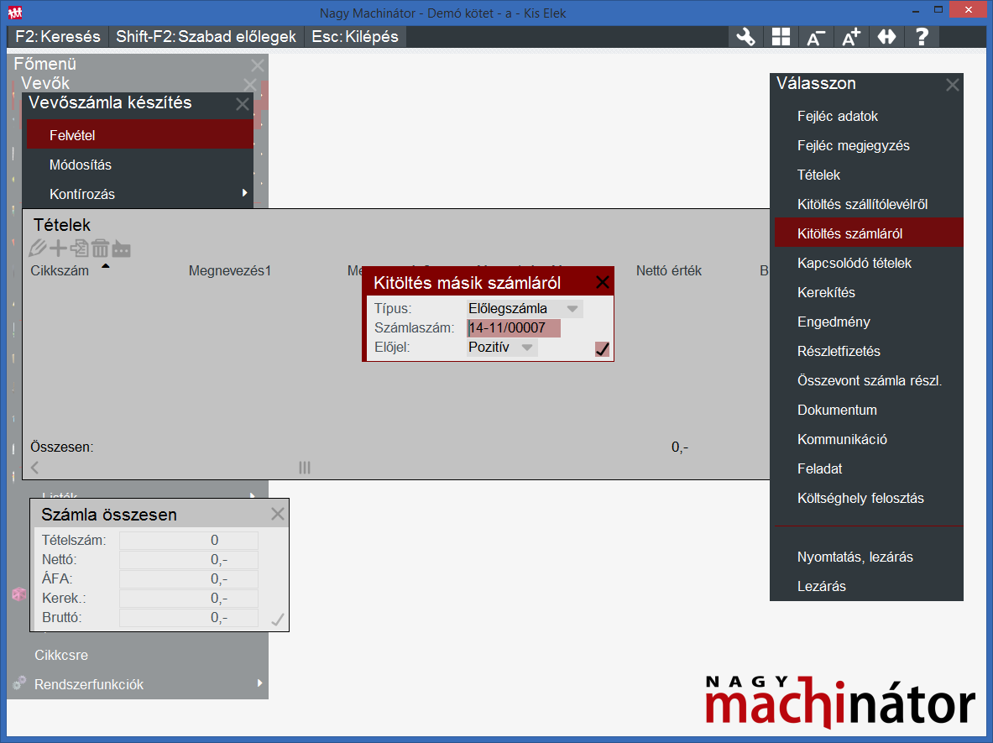Click the Számlaszám input field
The image size is (993, 743).
[514, 328]
